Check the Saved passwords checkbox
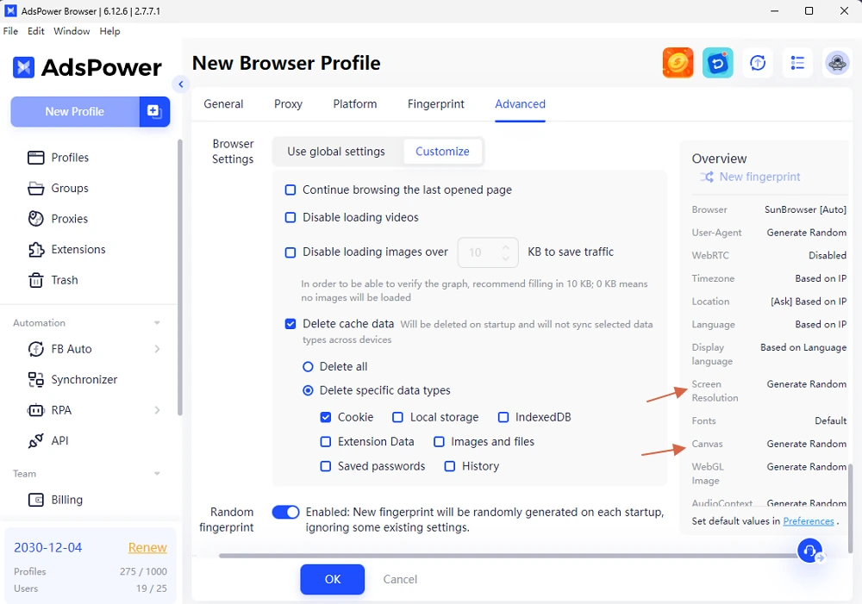 (326, 466)
